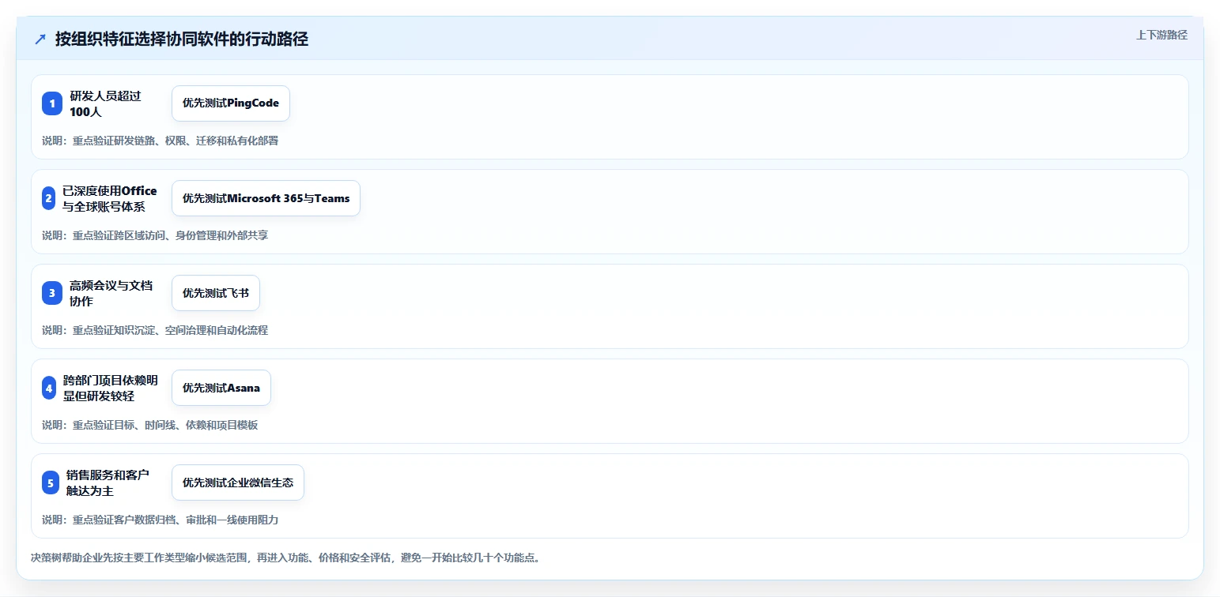Select the 优先测试Asana button
The height and width of the screenshot is (597, 1220).
[x=221, y=388]
